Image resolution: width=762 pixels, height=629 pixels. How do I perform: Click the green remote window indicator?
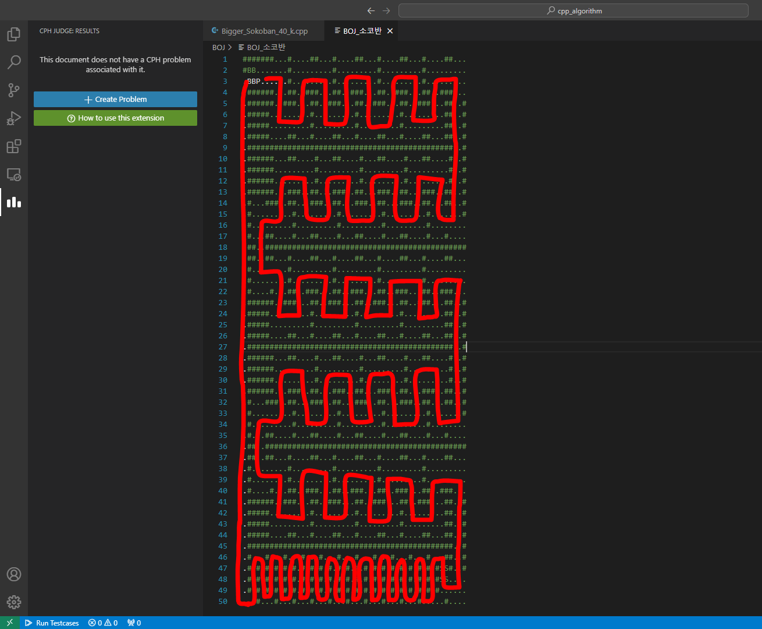(9, 623)
